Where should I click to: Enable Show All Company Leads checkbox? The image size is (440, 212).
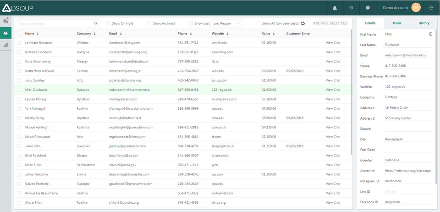pos(258,23)
